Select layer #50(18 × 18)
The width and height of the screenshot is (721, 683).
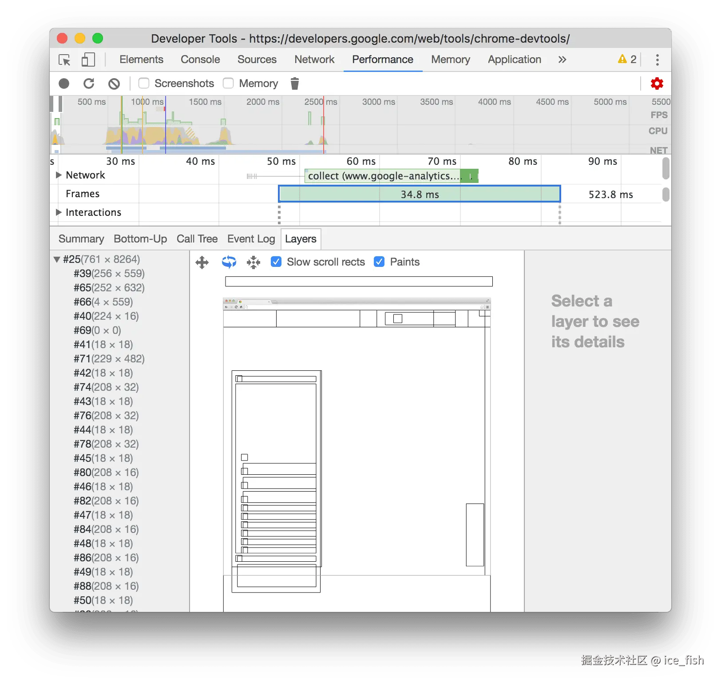tap(103, 600)
